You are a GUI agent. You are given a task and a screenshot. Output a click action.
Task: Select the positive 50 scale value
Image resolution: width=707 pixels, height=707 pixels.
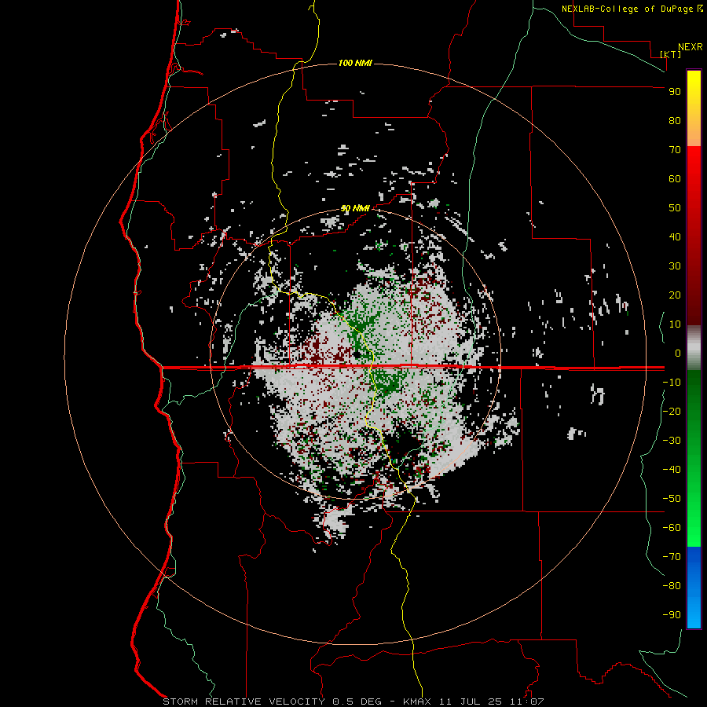675,208
